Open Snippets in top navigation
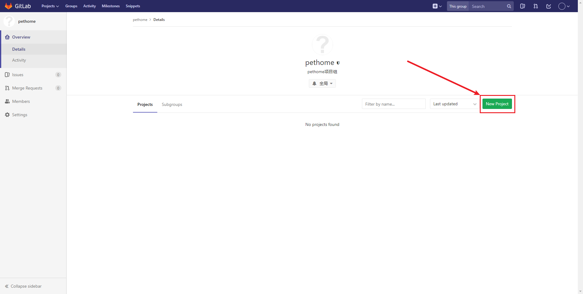Image resolution: width=583 pixels, height=294 pixels. 133,6
